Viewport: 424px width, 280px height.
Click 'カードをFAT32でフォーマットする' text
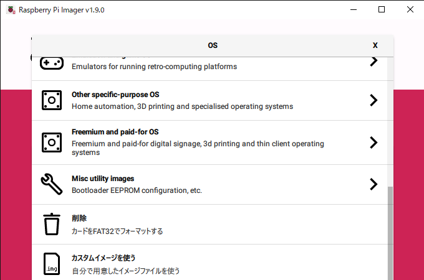(117, 231)
